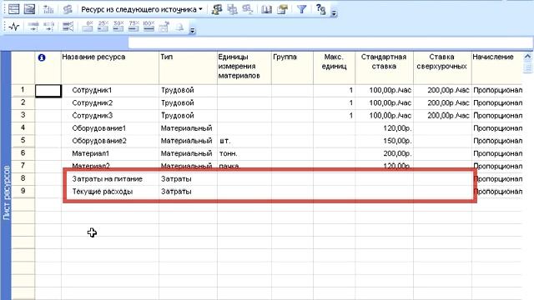Click the Add Progress Line icon
The height and width of the screenshot is (300, 534).
click(68, 27)
